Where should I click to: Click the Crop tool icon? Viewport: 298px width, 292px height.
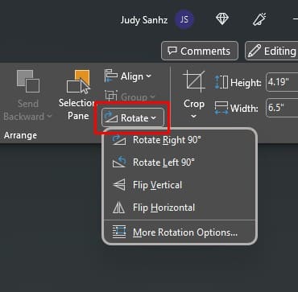[194, 82]
